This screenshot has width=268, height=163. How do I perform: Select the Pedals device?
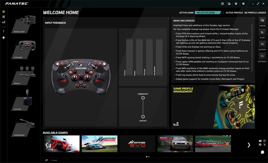[24, 76]
